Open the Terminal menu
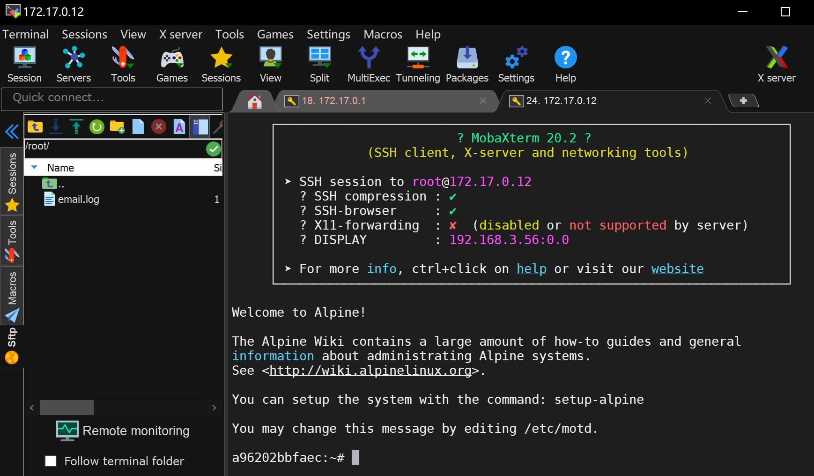This screenshot has width=814, height=476. pos(26,34)
